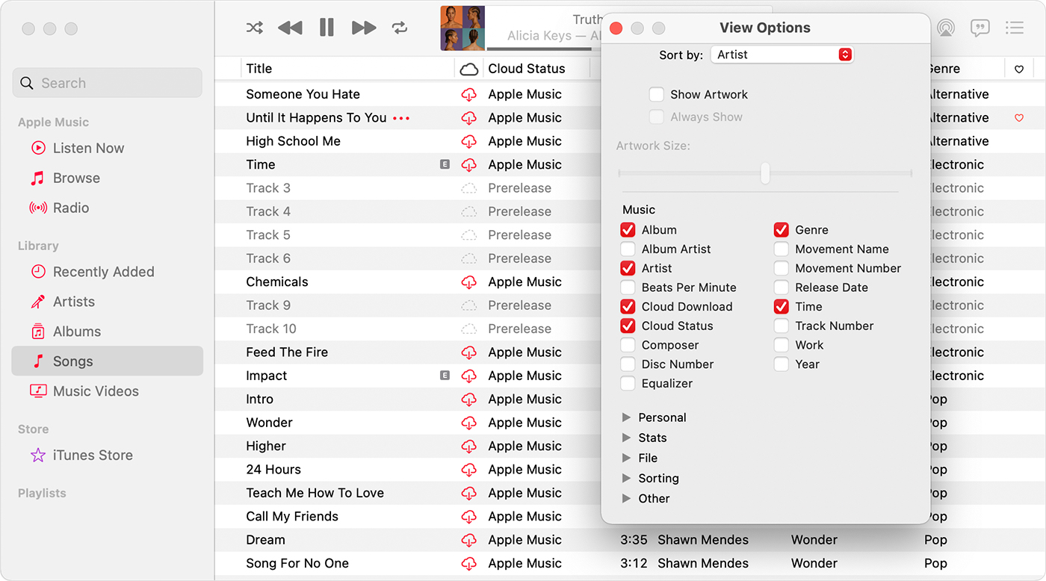
Task: Select the song Song For No One
Action: click(x=297, y=563)
